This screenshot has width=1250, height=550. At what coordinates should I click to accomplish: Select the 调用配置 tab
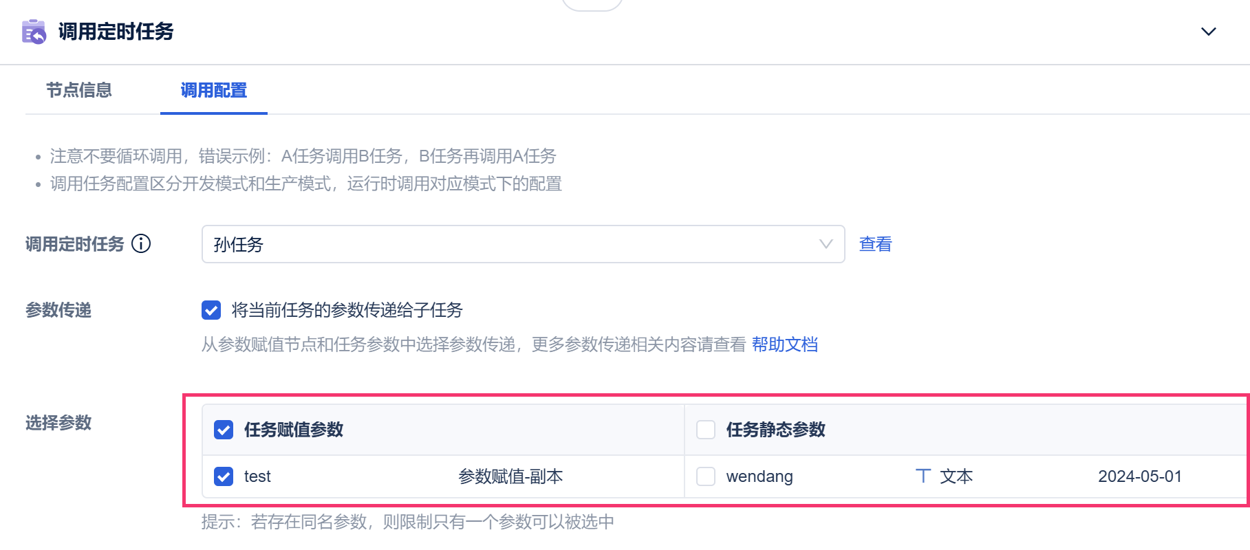[x=213, y=90]
